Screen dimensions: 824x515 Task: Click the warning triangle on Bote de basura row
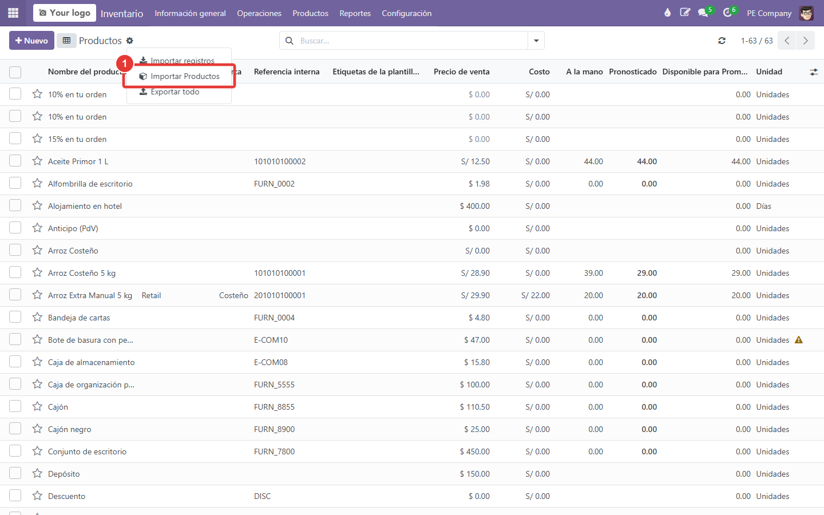tap(799, 340)
